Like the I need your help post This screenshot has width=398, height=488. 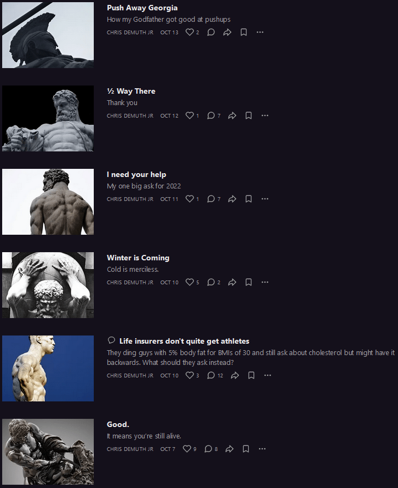click(x=192, y=199)
